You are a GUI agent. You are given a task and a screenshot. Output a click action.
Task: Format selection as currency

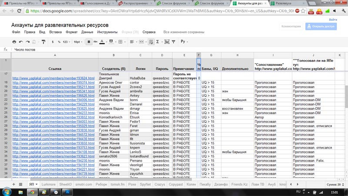click(53, 42)
